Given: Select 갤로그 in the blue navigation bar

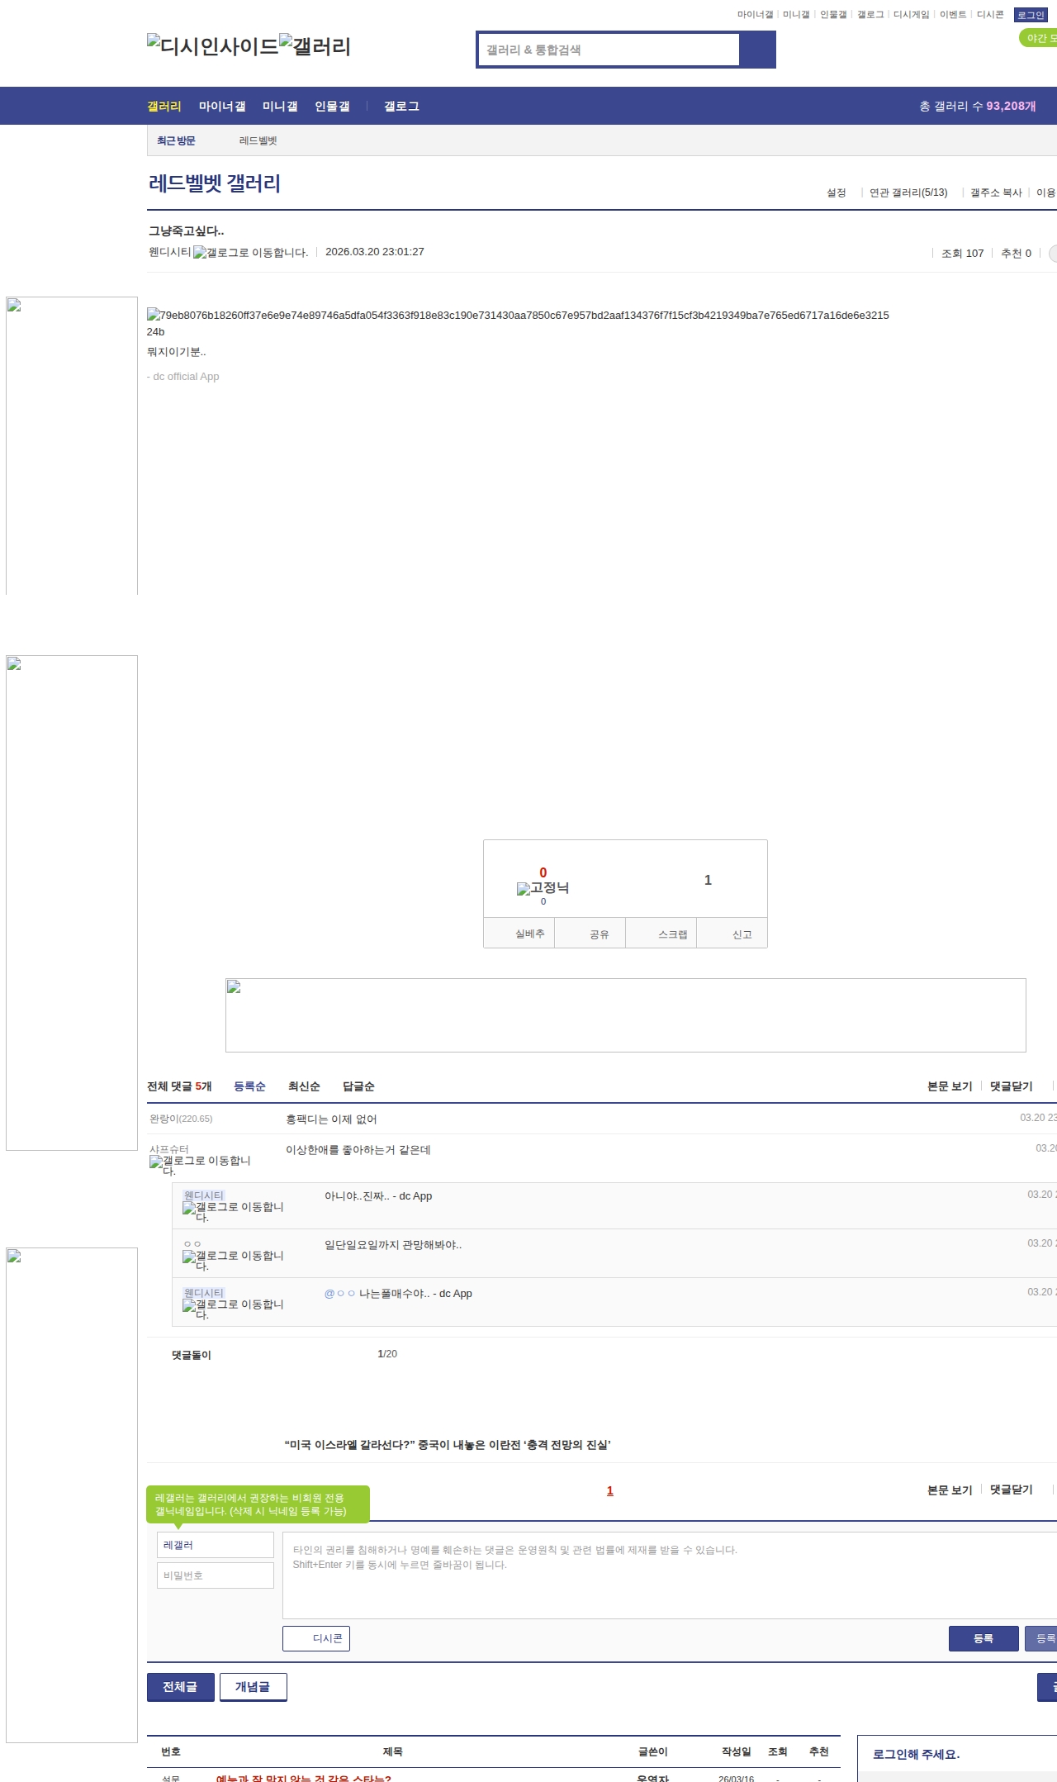Looking at the screenshot, I should pos(401,107).
